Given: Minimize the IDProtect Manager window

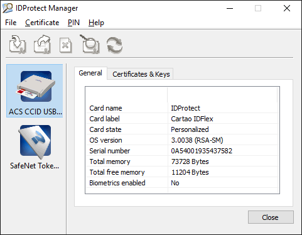Looking at the screenshot, I should (230, 8).
